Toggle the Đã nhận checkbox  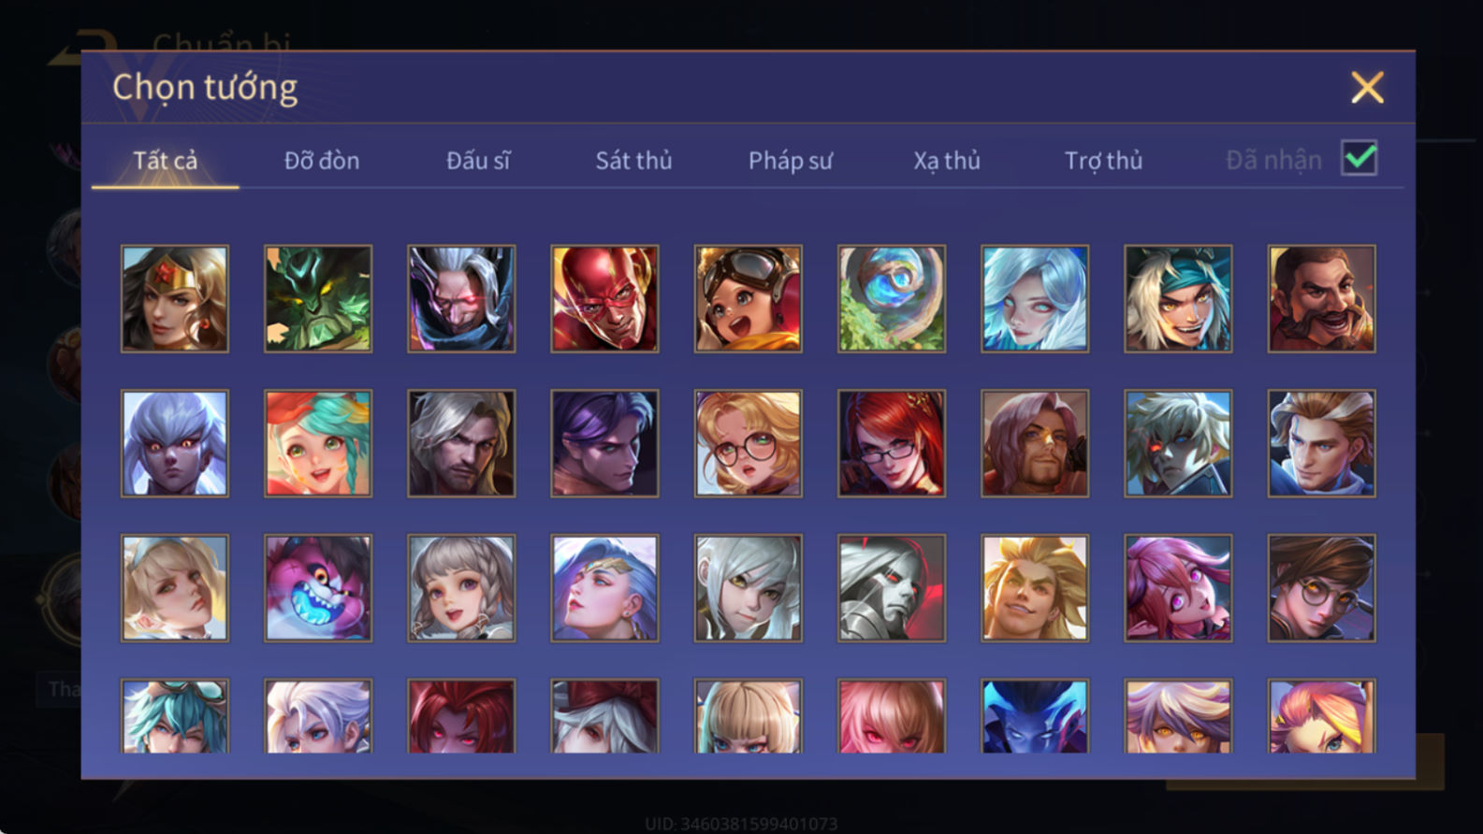[x=1359, y=158]
